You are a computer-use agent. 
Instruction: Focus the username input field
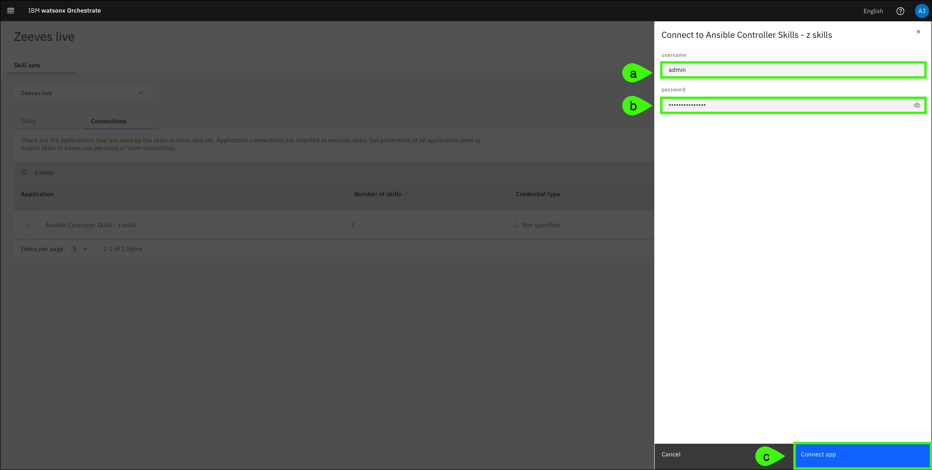pos(793,70)
